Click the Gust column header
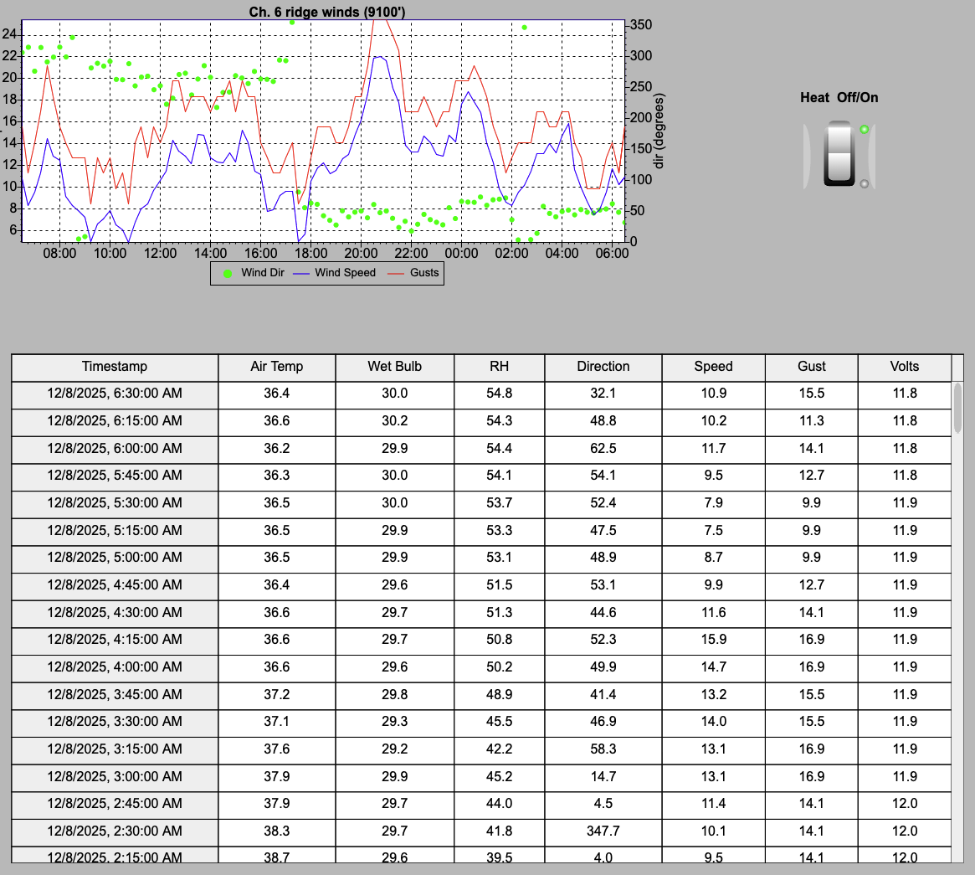The height and width of the screenshot is (875, 975). 812,368
